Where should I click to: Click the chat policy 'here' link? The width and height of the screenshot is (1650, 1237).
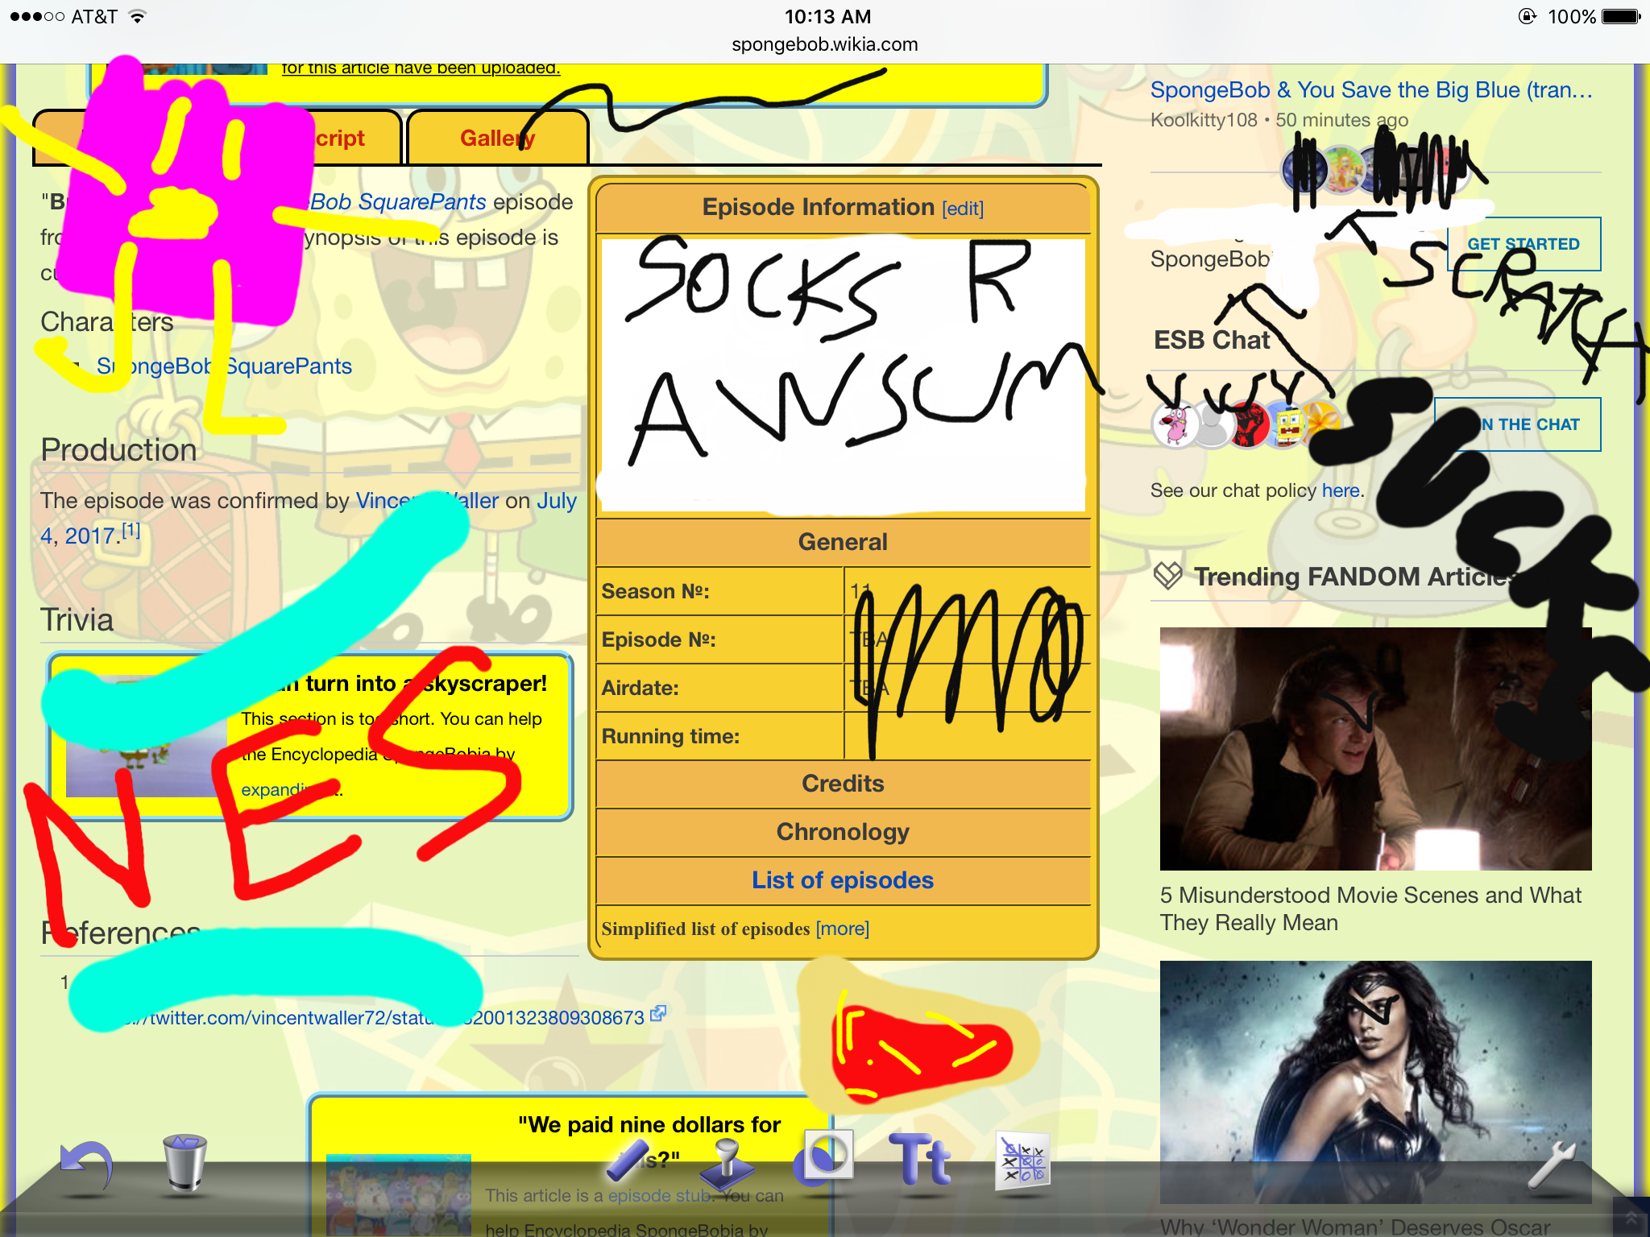point(1341,490)
